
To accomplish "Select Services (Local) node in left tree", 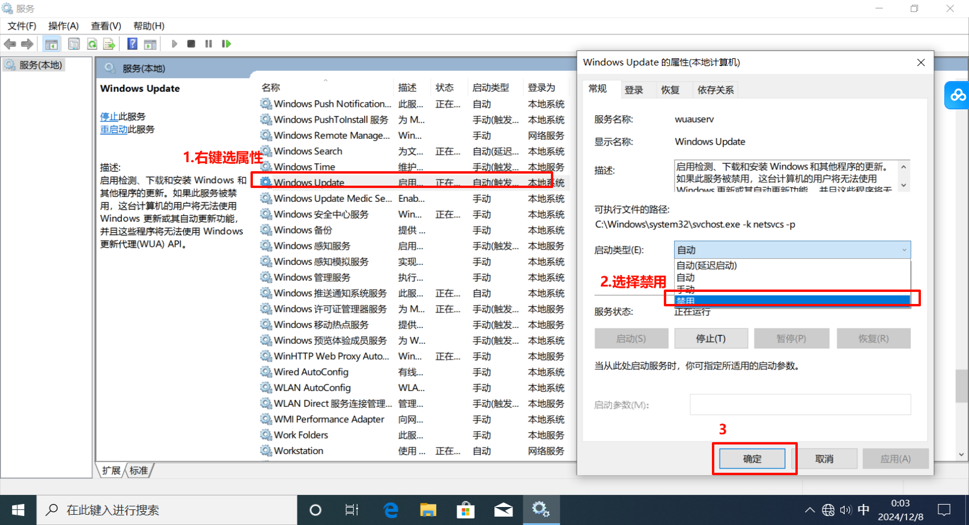I will (34, 65).
